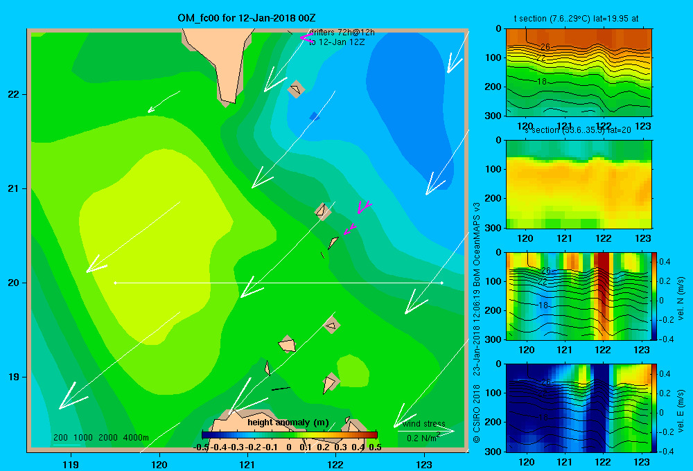Click the longitude '123' tick label on main map
Viewport: 693px width, 471px height.
(x=424, y=464)
